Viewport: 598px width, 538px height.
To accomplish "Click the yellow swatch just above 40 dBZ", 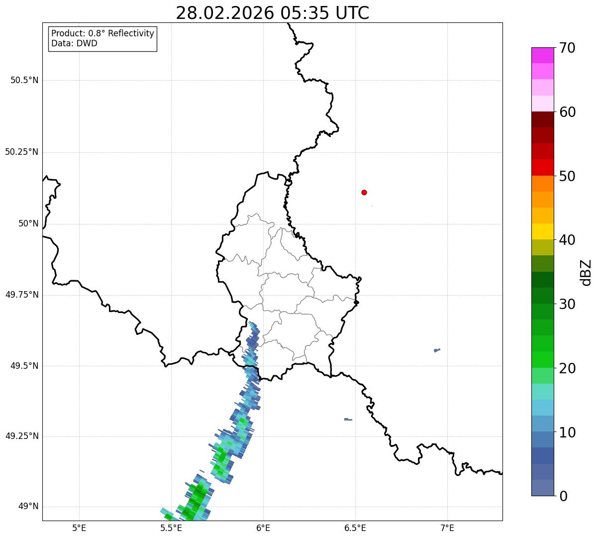I will [542, 231].
